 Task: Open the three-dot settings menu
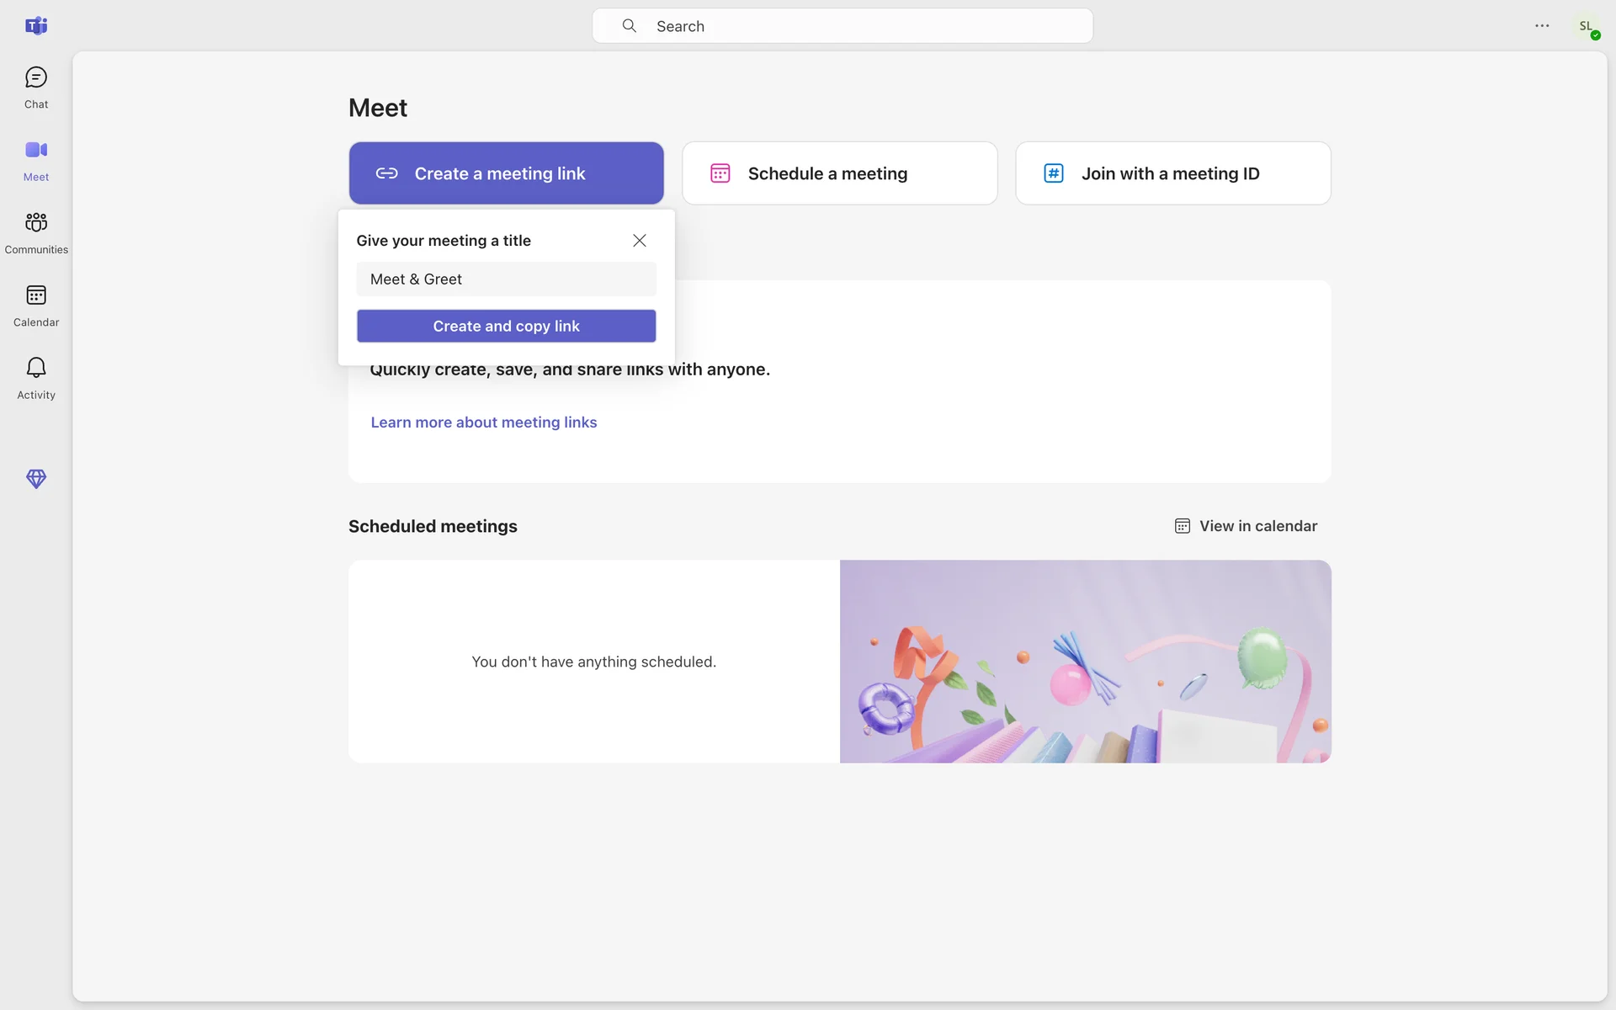pyautogui.click(x=1542, y=26)
